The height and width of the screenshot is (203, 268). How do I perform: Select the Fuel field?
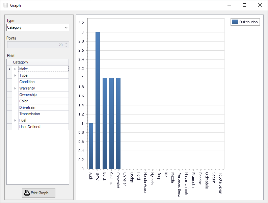coord(44,120)
